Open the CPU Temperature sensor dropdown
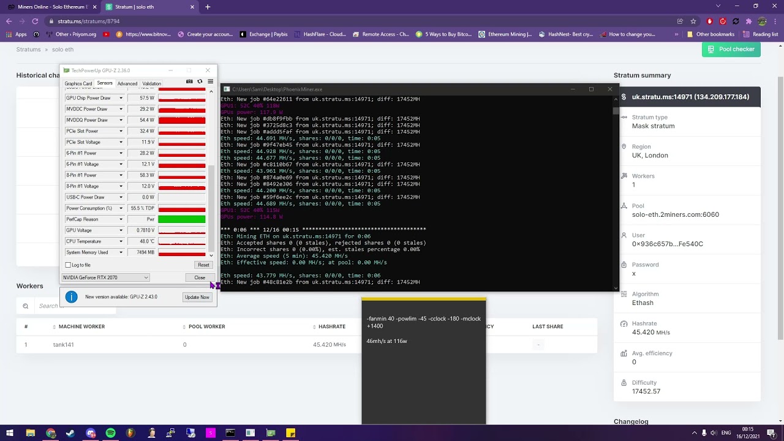The image size is (784, 441). (x=121, y=241)
